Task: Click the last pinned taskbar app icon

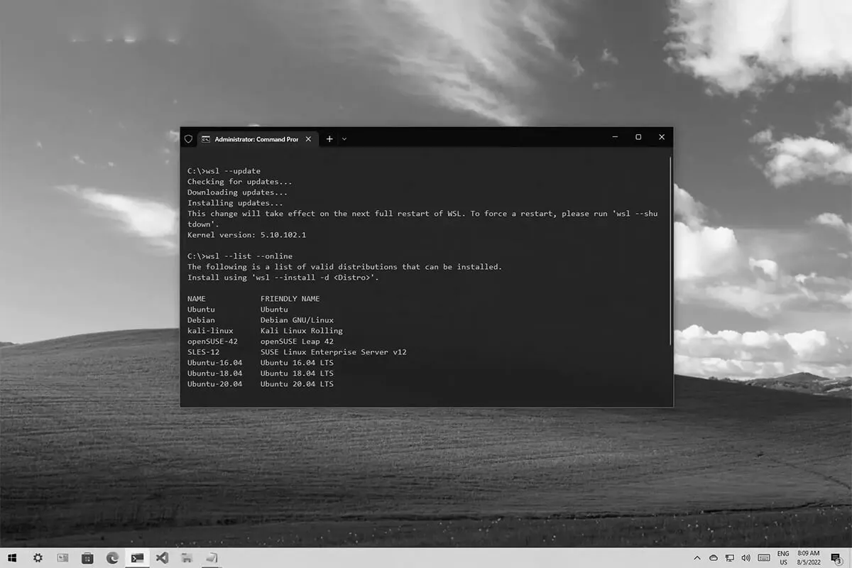Action: click(x=212, y=558)
